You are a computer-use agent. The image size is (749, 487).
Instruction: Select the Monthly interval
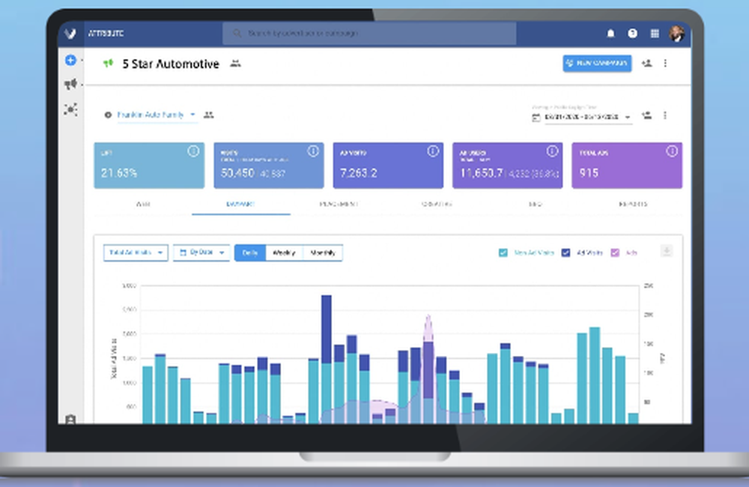(323, 252)
